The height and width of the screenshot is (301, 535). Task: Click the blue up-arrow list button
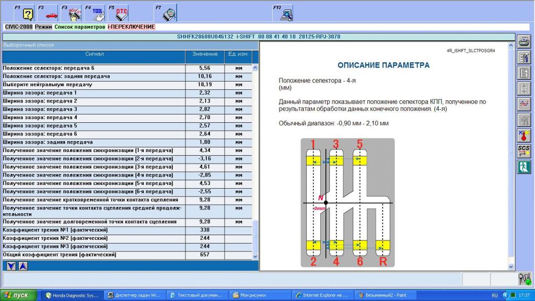tap(23, 266)
